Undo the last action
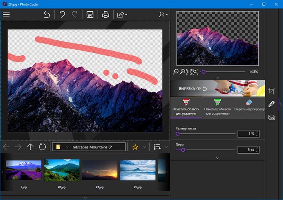The width and height of the screenshot is (283, 200). (x=62, y=15)
